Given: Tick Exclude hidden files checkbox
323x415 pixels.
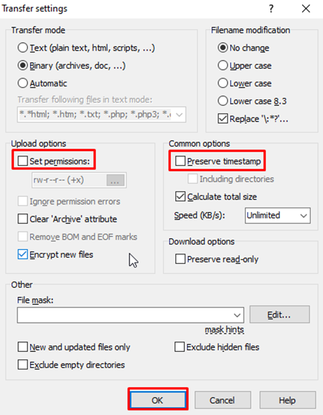Looking at the screenshot, I should pos(180,347).
